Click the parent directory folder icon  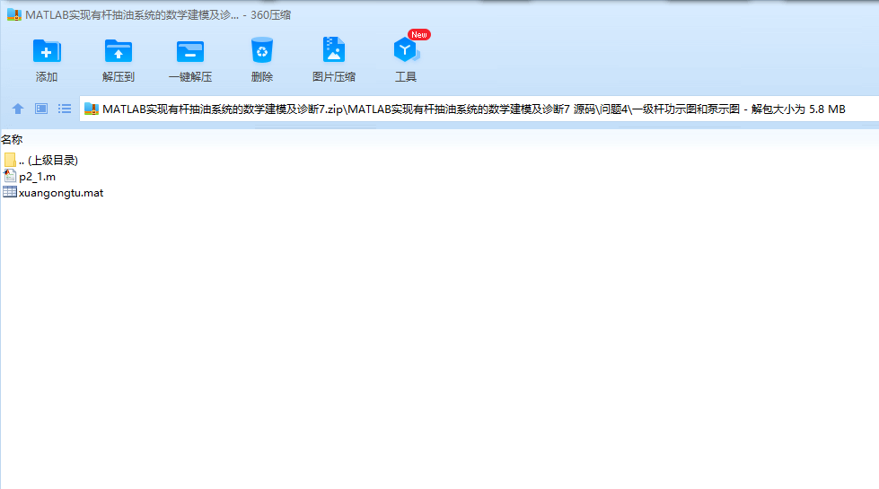pos(10,161)
